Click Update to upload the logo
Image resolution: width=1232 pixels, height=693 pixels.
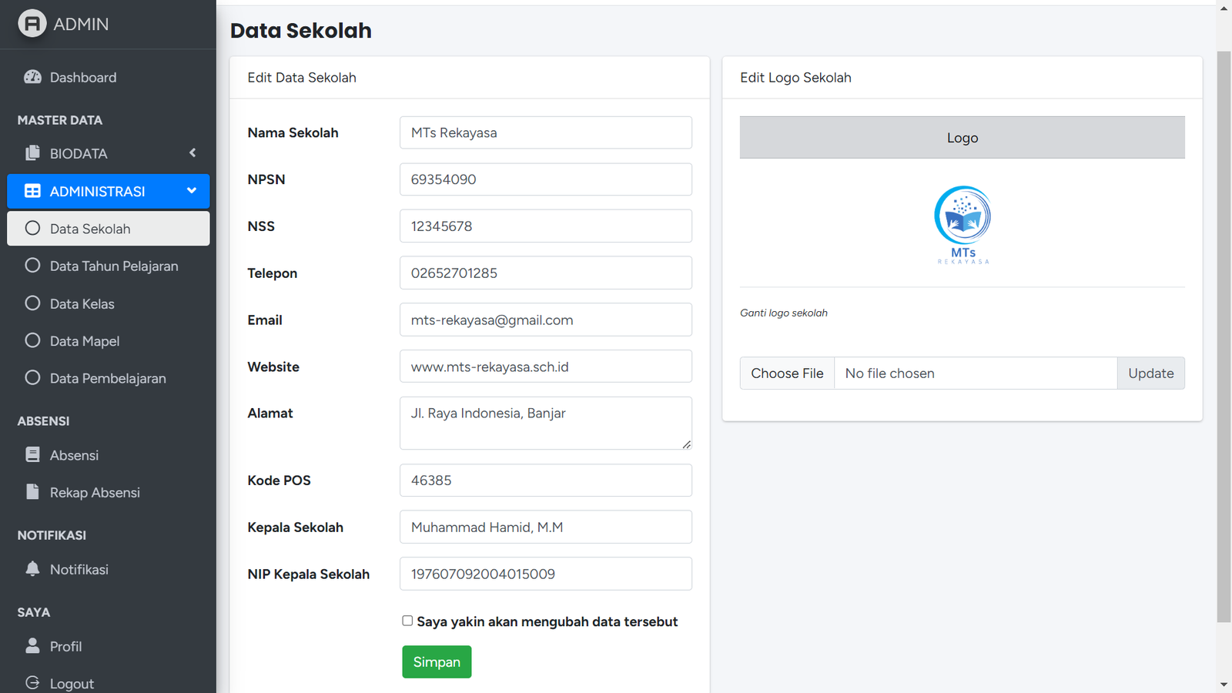click(x=1150, y=373)
